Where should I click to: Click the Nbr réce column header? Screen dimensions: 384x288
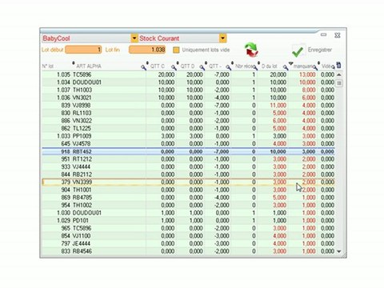coord(244,66)
